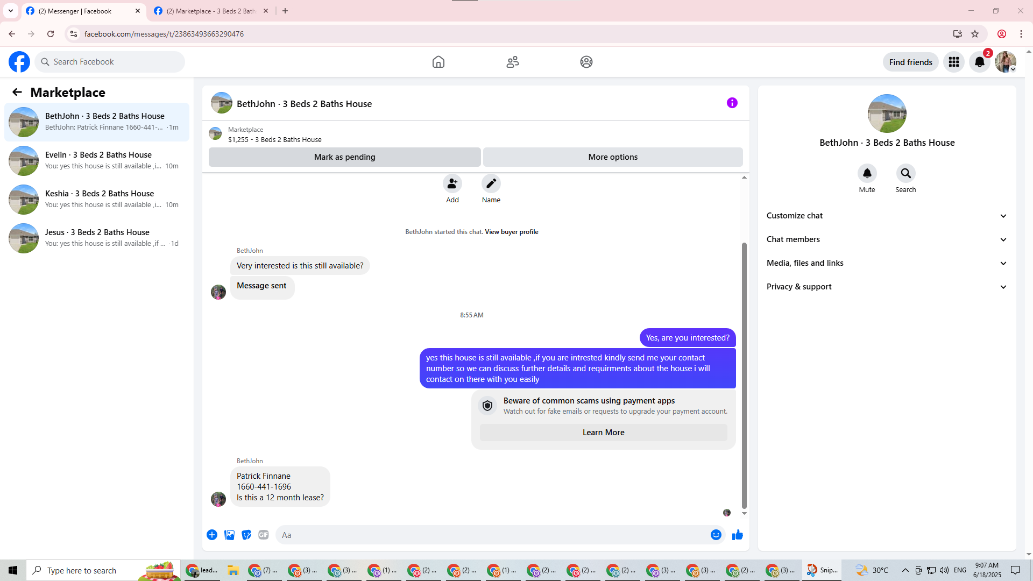Open the Windows Start menu

click(x=13, y=570)
